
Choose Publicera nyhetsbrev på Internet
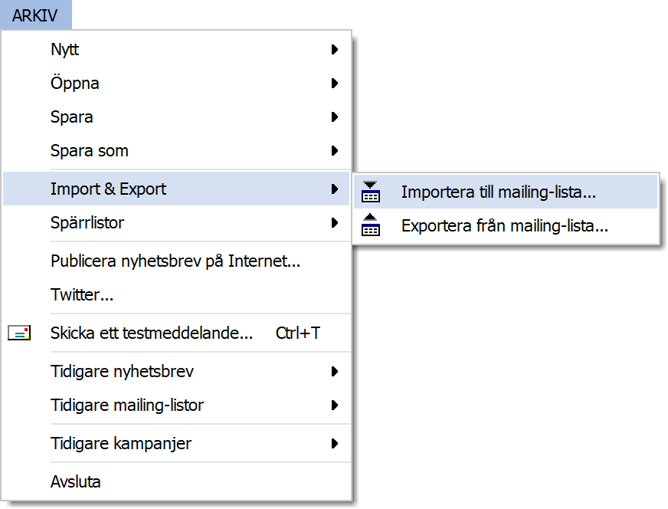click(x=176, y=261)
